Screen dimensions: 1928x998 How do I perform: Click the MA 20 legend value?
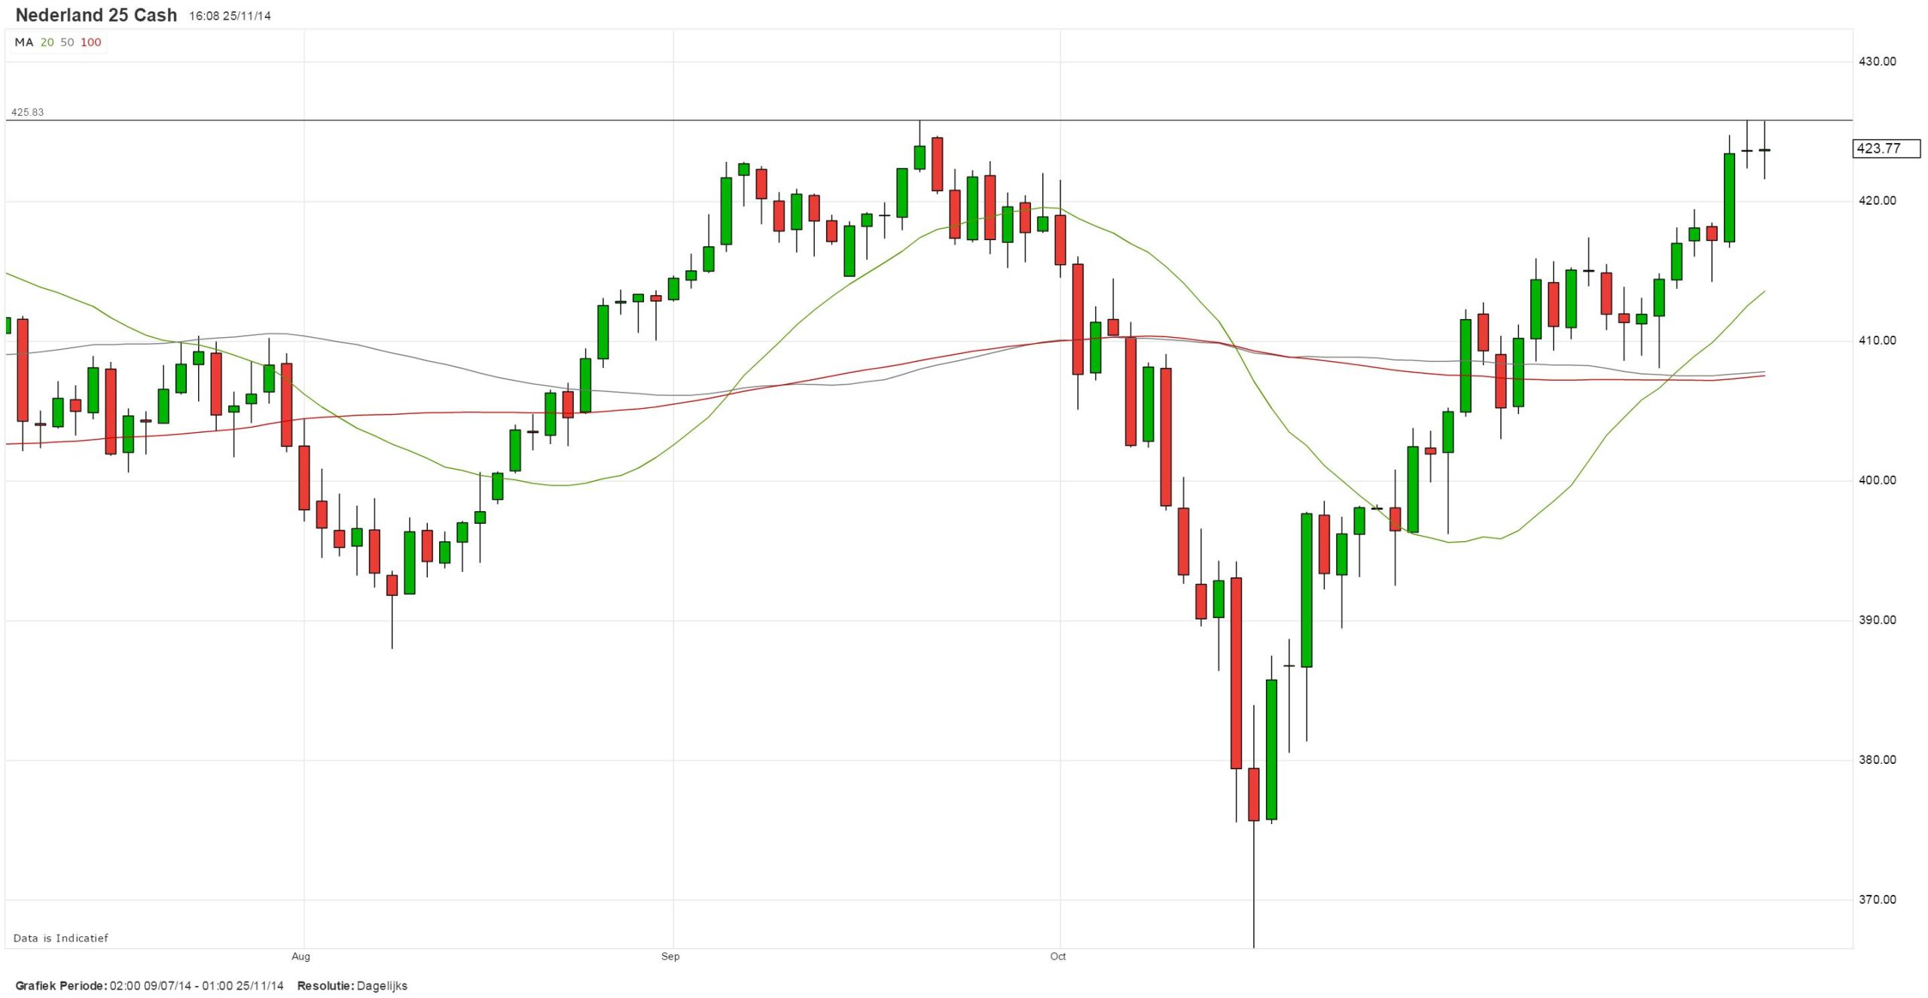(x=47, y=43)
